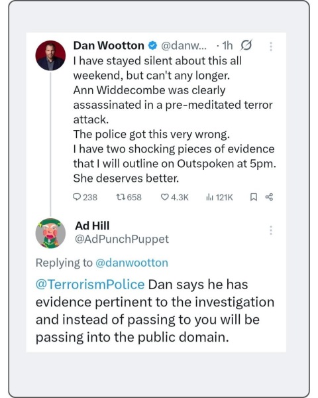The height and width of the screenshot is (398, 318).
Task: Open the @TerrorismPolice mention
Action: [x=90, y=285]
